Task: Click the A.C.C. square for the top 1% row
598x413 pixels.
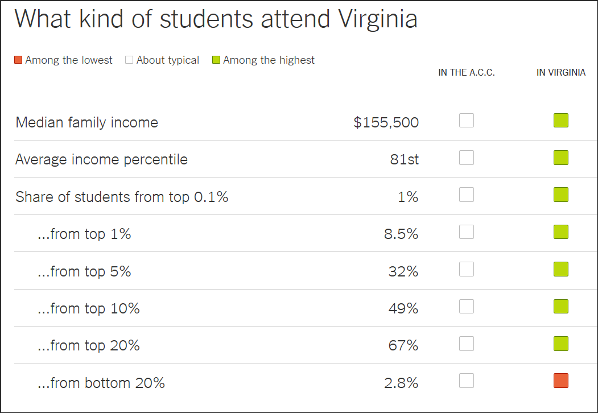Action: [x=467, y=232]
